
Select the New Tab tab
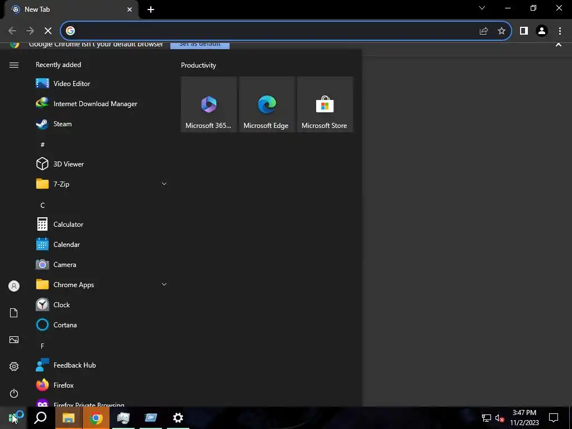coord(71,9)
